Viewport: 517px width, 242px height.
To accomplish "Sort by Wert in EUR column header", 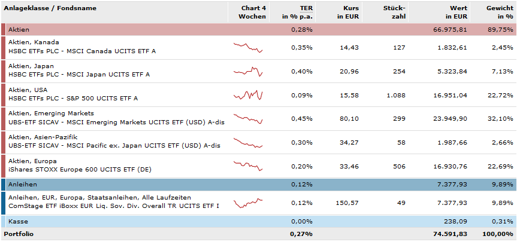I will 454,13.
